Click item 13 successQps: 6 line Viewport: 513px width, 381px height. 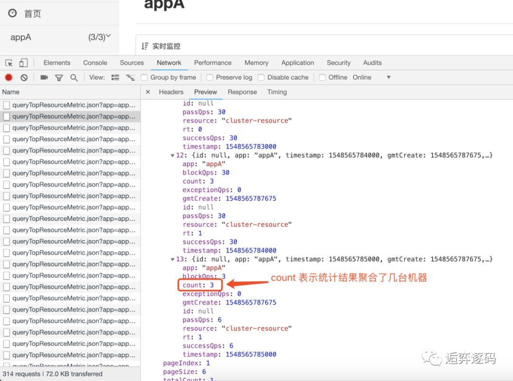pos(208,346)
